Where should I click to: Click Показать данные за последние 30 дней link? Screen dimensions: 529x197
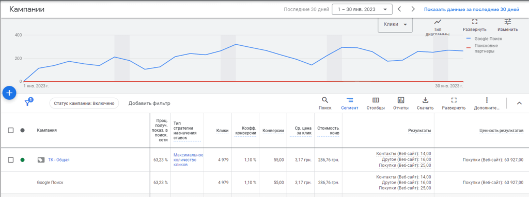click(x=472, y=9)
